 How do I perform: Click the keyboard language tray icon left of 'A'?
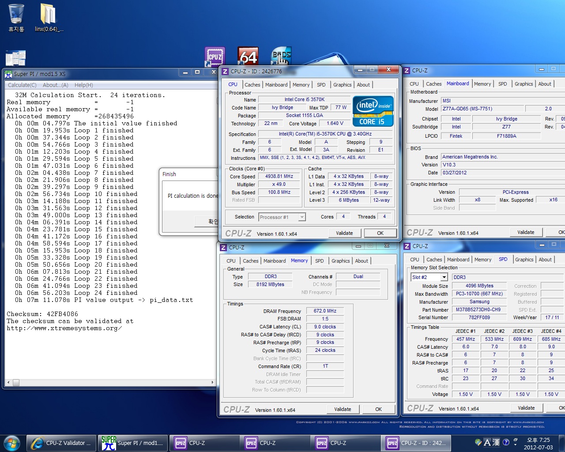coord(478,442)
